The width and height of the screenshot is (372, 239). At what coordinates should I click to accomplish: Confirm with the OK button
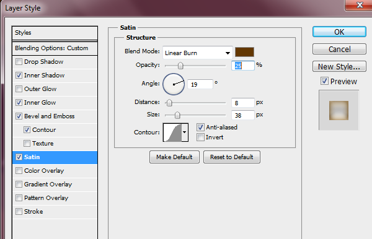339,32
